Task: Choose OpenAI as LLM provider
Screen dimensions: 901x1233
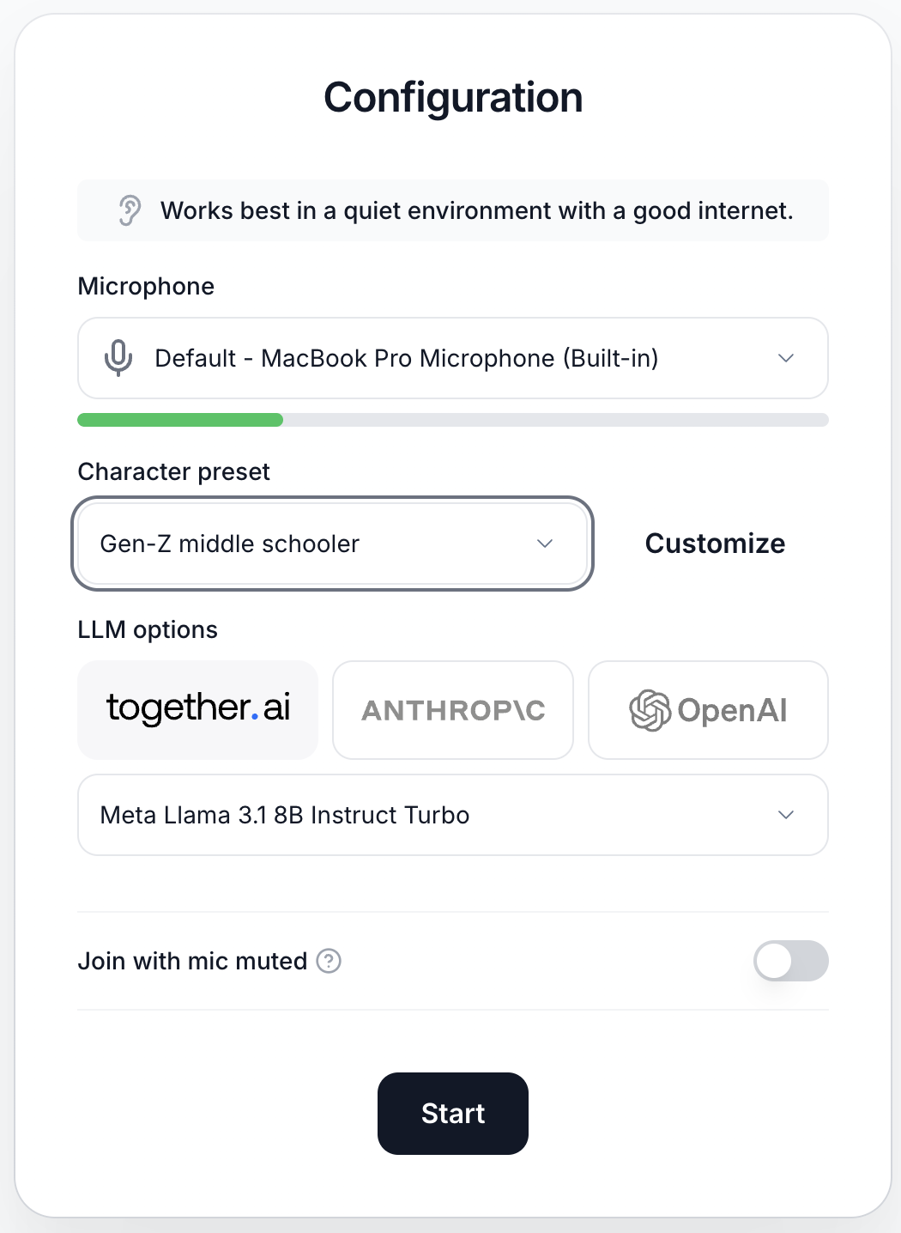Action: [708, 710]
